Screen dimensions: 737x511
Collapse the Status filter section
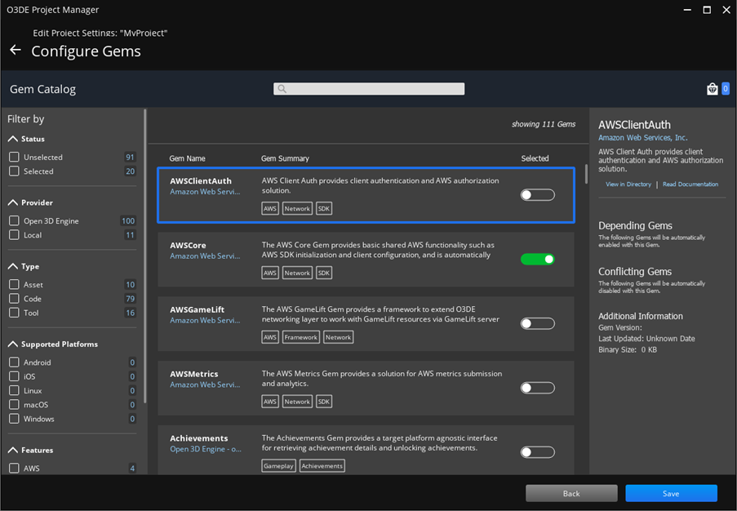[14, 139]
